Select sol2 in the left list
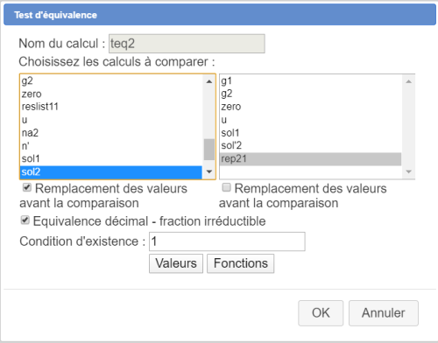This screenshot has width=438, height=343. [111, 171]
